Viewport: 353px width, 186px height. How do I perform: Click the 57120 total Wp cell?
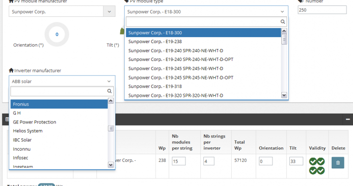pos(241,160)
